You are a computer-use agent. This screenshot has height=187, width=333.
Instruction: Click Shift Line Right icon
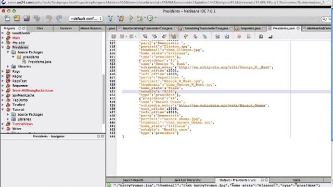point(227,36)
